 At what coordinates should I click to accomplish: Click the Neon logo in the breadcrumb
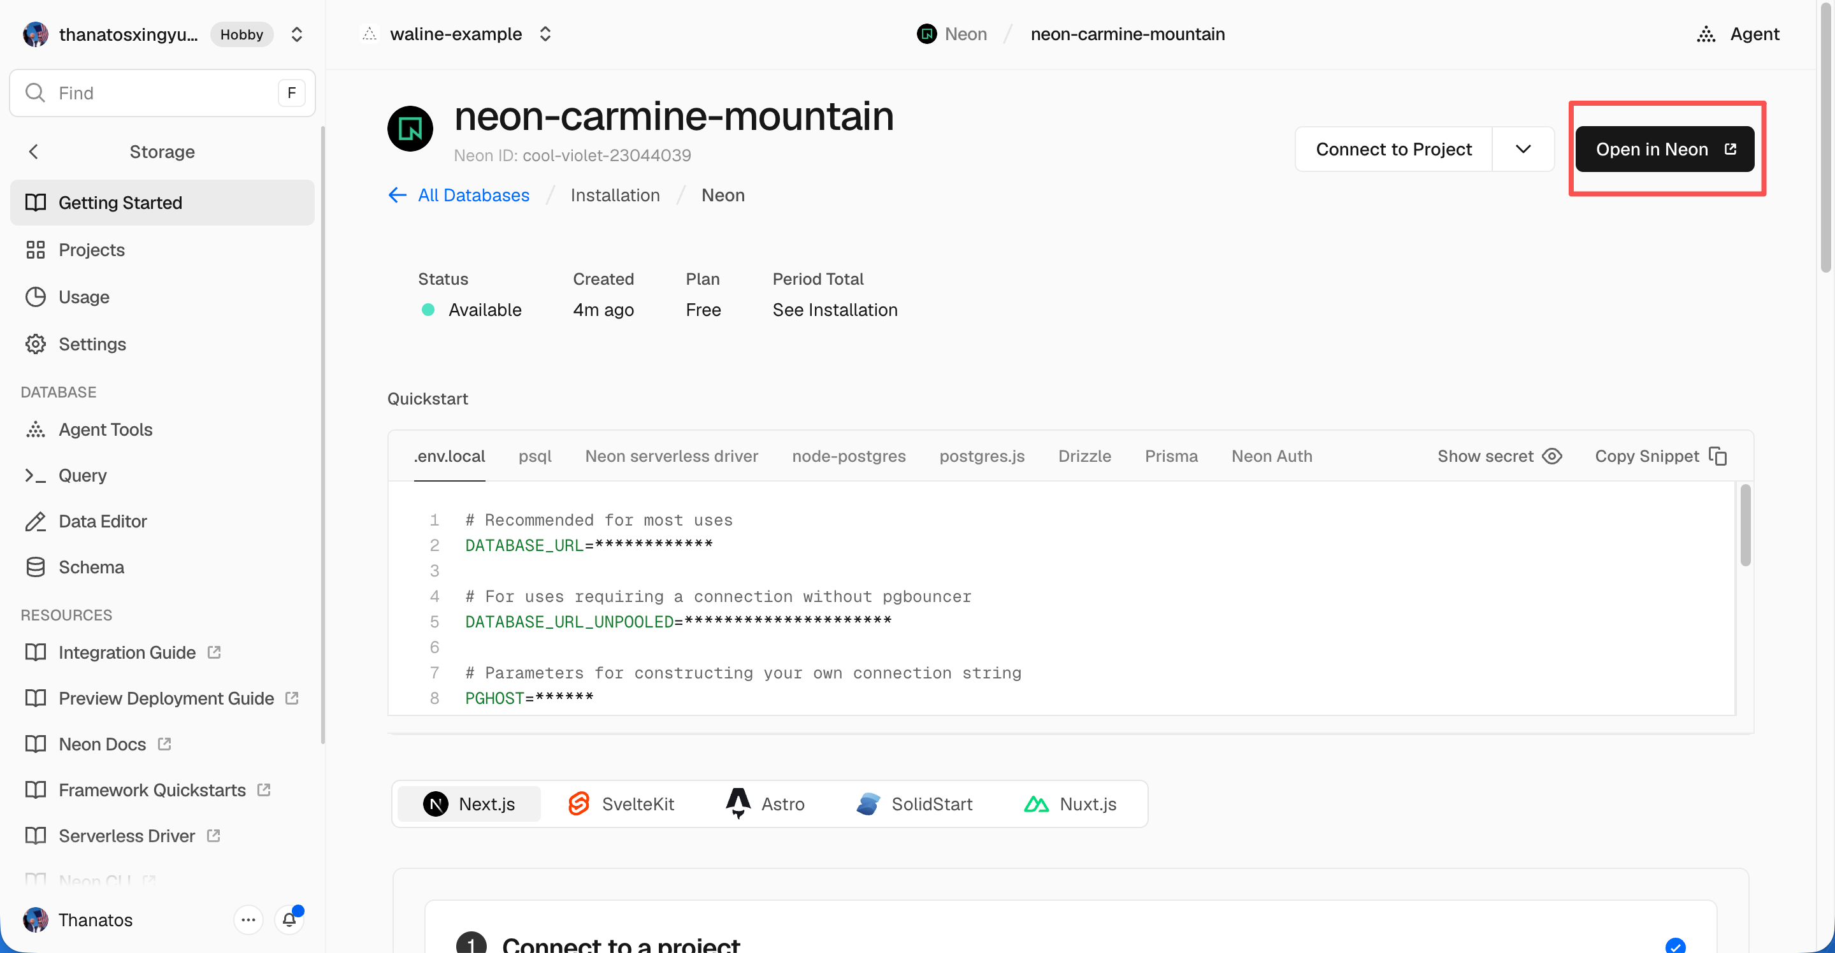(926, 34)
